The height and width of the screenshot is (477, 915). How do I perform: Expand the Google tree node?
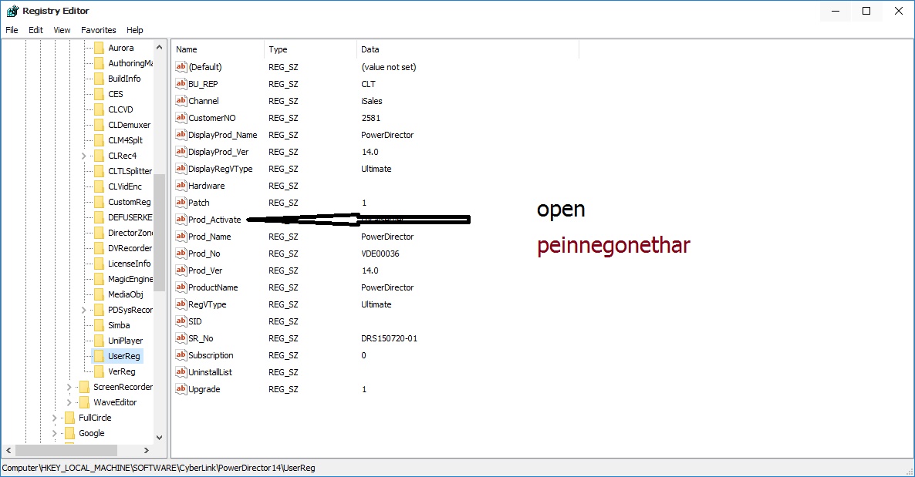(x=54, y=433)
